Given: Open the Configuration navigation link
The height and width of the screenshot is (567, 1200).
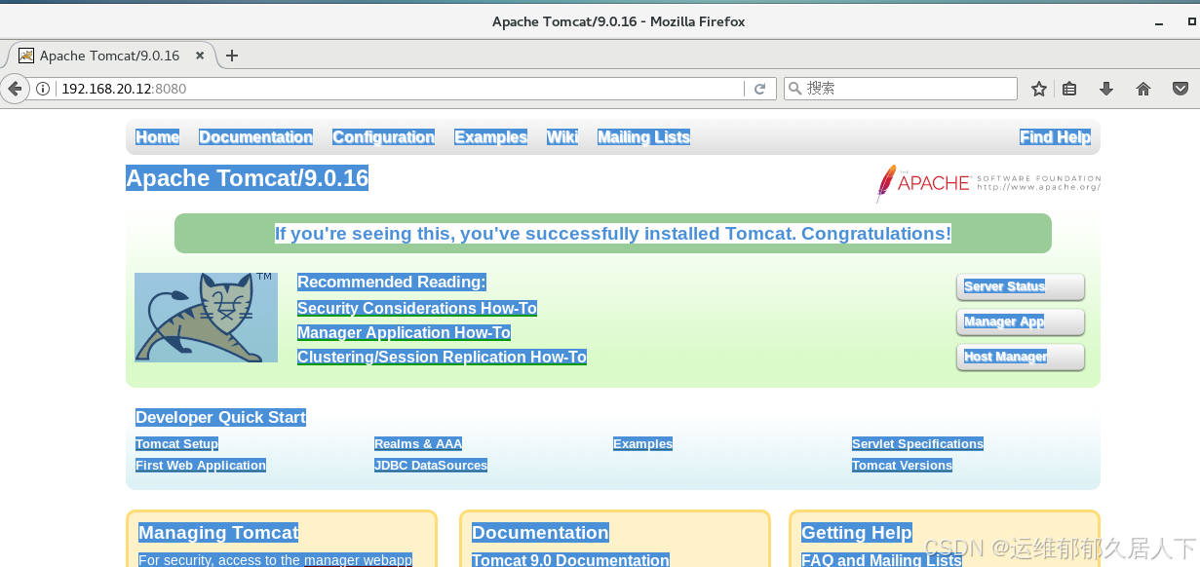Looking at the screenshot, I should click(383, 137).
